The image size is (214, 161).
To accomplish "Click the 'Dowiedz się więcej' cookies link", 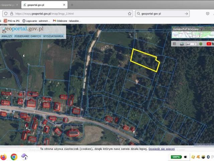I will [x=162, y=149].
